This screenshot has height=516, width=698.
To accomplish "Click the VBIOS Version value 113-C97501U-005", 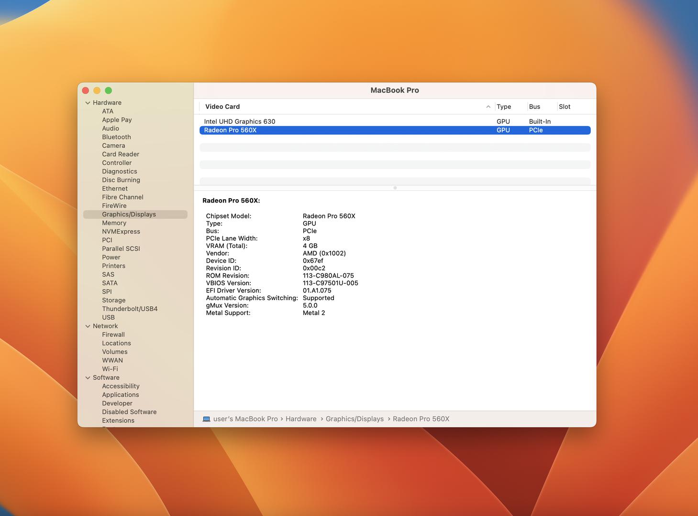I will [x=331, y=283].
